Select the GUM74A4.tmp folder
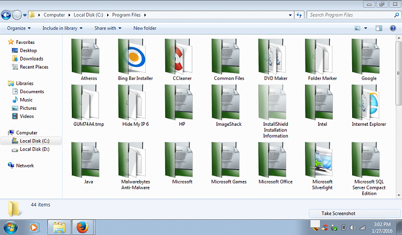 click(x=88, y=106)
